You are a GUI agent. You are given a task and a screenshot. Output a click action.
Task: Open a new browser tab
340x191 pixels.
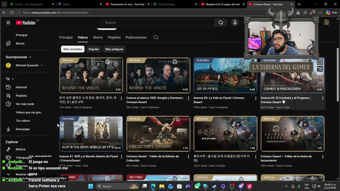[299, 4]
